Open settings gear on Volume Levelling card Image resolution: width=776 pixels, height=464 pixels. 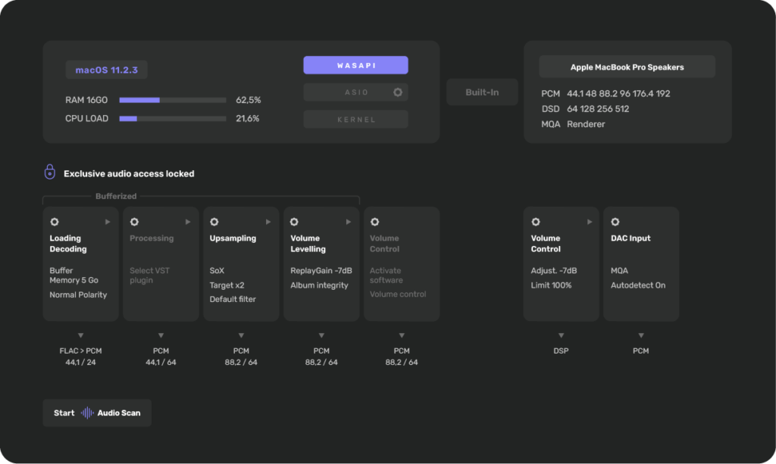pos(294,222)
